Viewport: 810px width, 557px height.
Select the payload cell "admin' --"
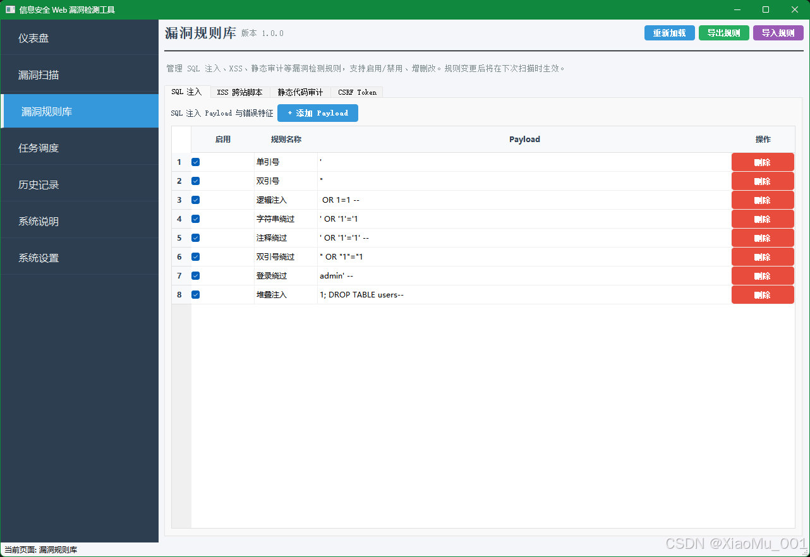coord(524,276)
